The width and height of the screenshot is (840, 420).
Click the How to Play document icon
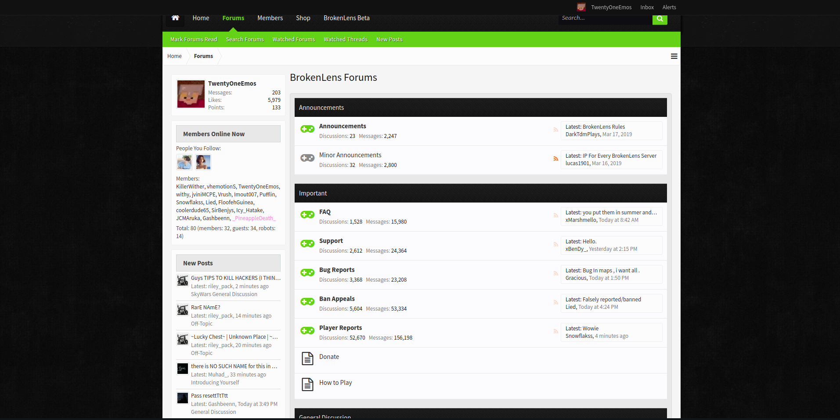(x=307, y=384)
